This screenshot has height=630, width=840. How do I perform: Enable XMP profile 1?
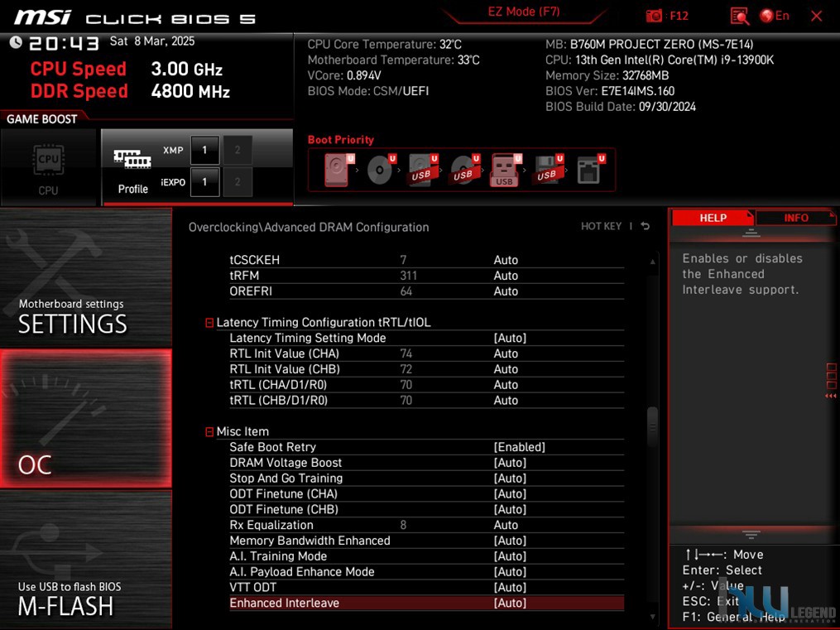point(204,150)
